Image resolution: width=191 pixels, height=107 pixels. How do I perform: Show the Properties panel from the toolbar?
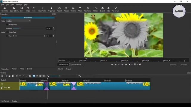(51, 9)
